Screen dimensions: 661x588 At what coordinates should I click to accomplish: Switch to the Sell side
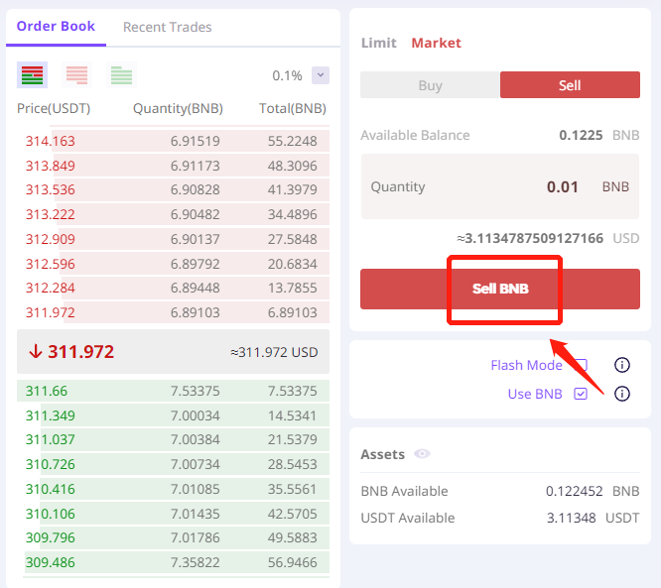tap(570, 85)
